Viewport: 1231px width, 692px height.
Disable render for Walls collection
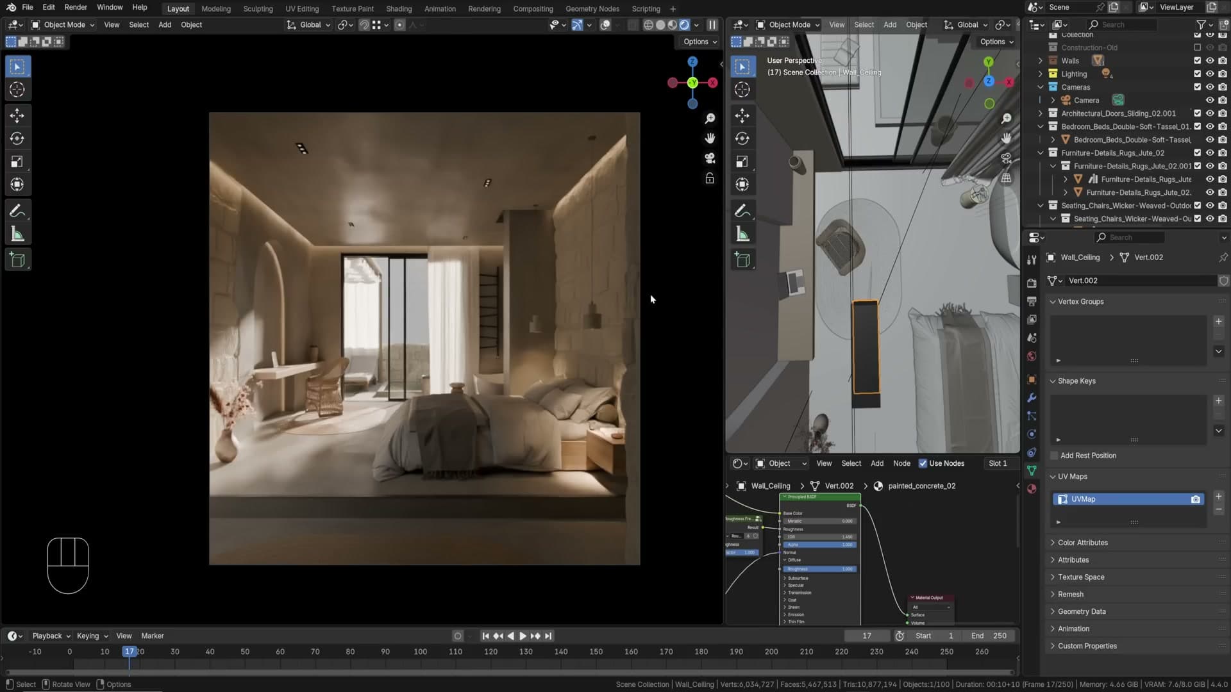coord(1223,61)
